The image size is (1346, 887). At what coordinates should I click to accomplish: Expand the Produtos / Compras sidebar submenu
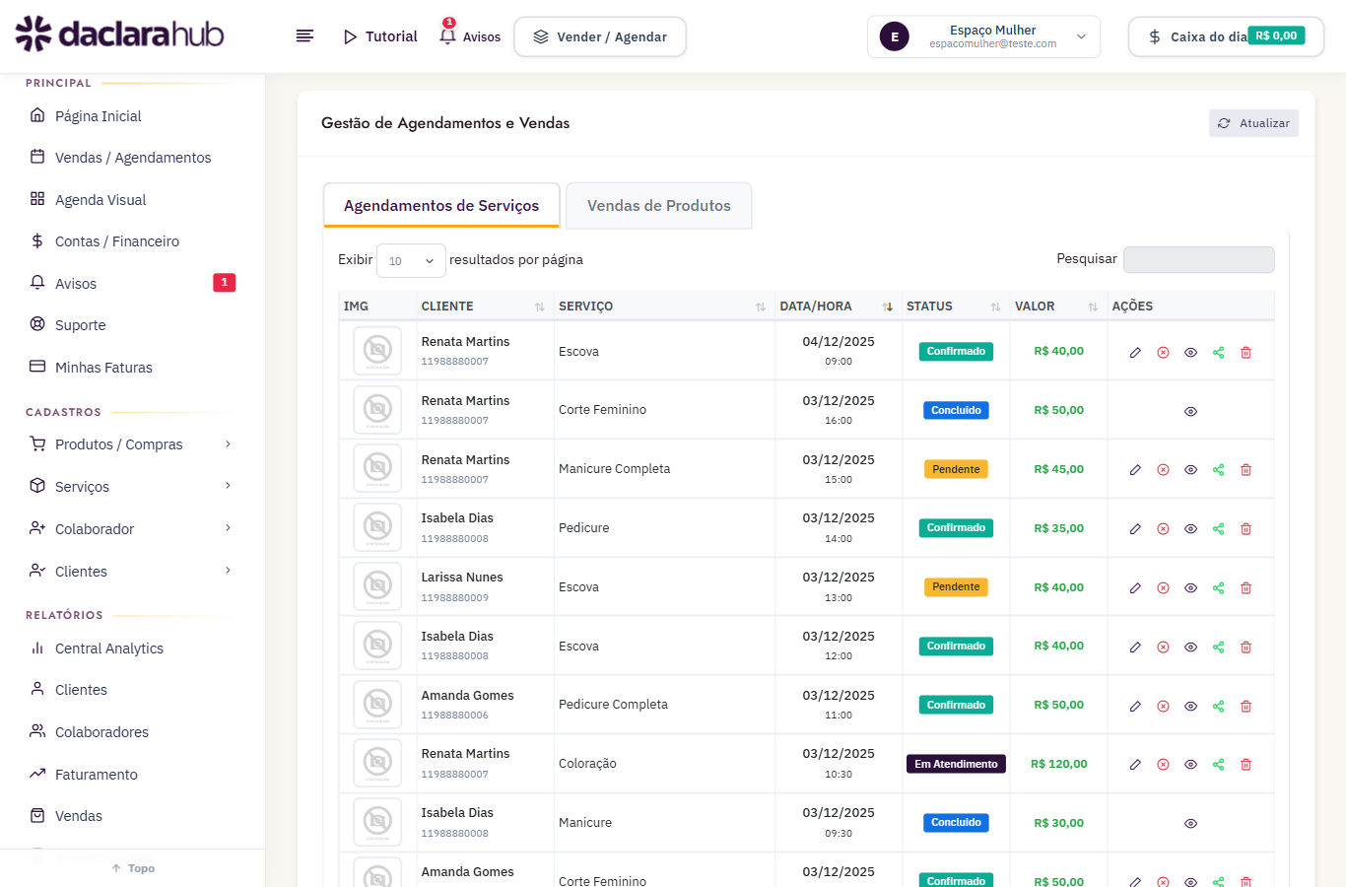click(132, 444)
